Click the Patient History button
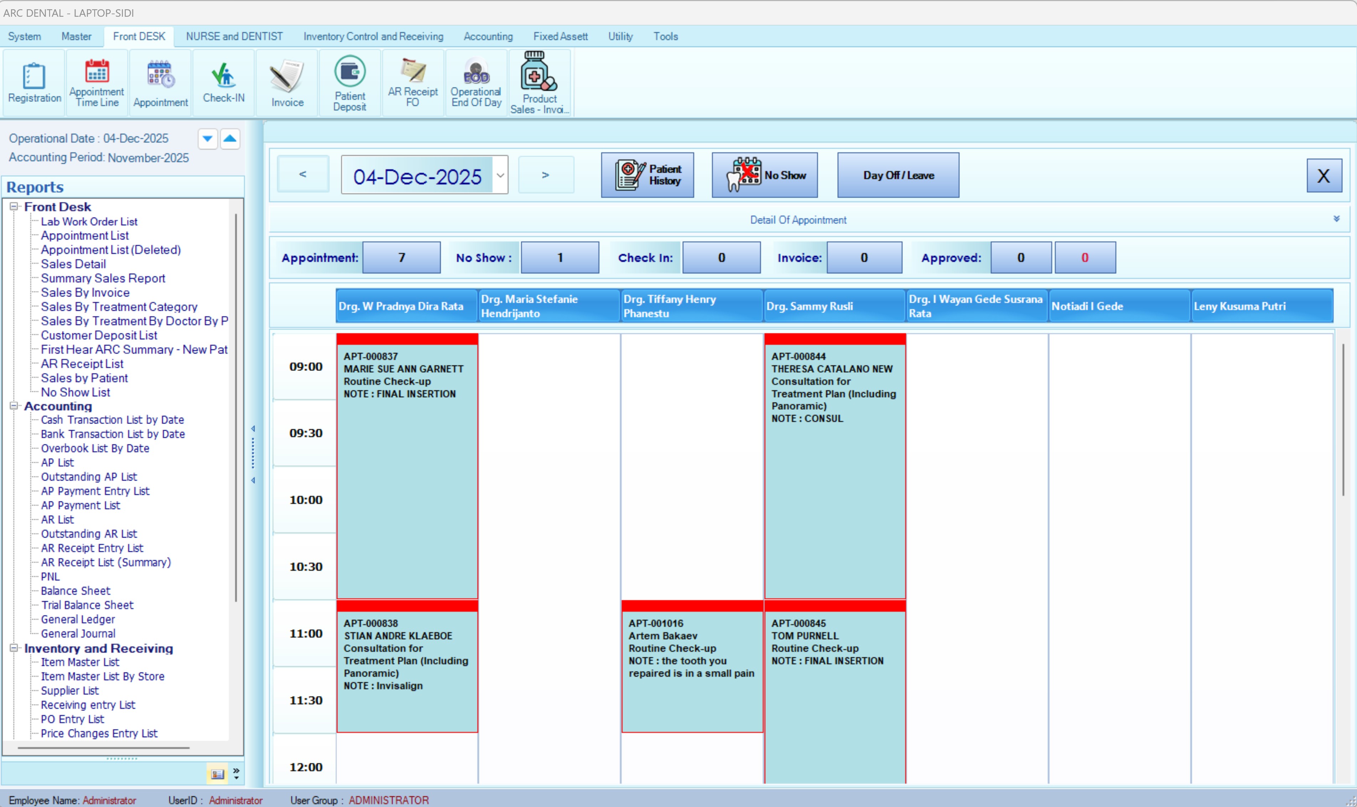 [x=647, y=175]
